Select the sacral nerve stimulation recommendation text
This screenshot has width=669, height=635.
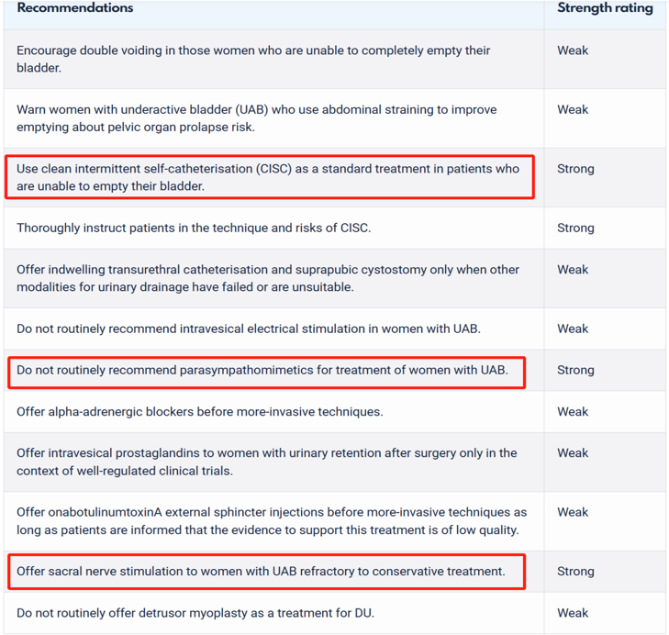(x=261, y=572)
